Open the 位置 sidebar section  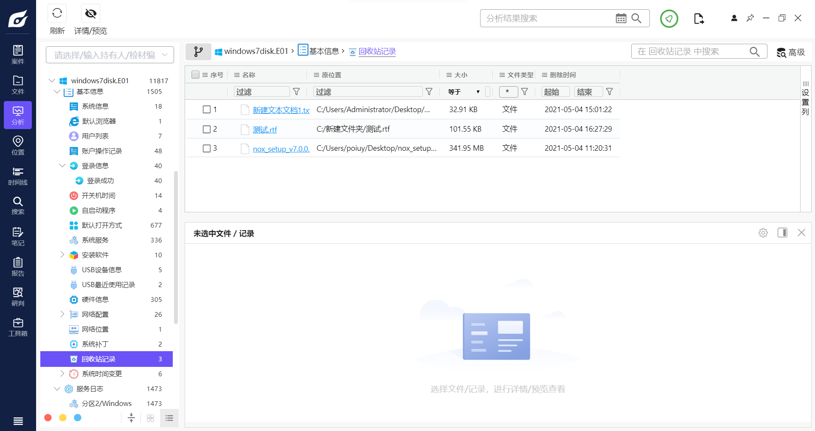18,146
